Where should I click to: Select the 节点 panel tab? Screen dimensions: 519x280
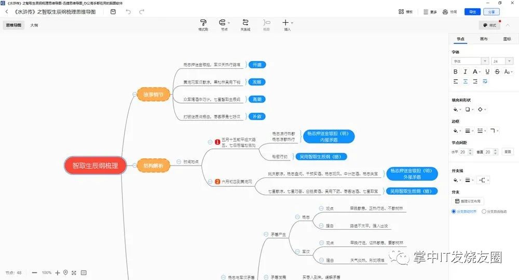point(460,39)
